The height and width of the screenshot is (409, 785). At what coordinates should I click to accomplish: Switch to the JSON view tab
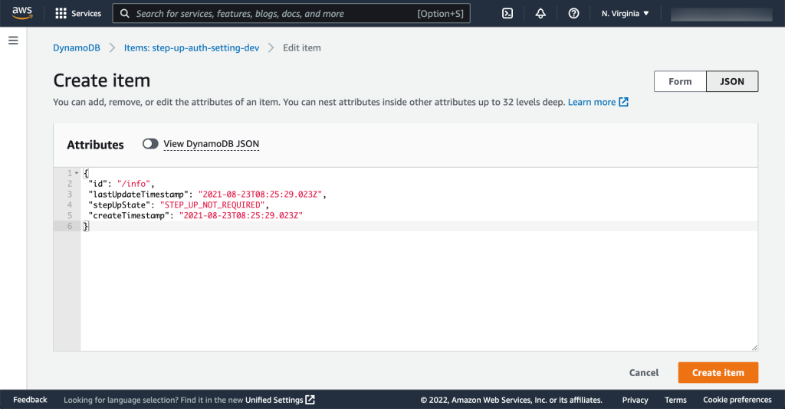coord(732,81)
